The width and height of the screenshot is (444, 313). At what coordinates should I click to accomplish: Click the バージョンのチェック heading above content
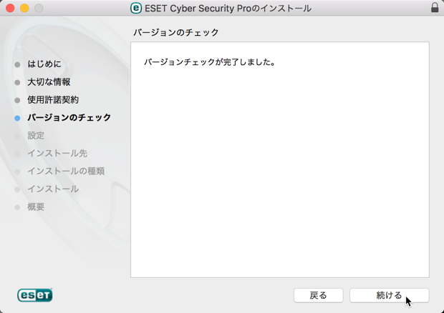(x=176, y=32)
